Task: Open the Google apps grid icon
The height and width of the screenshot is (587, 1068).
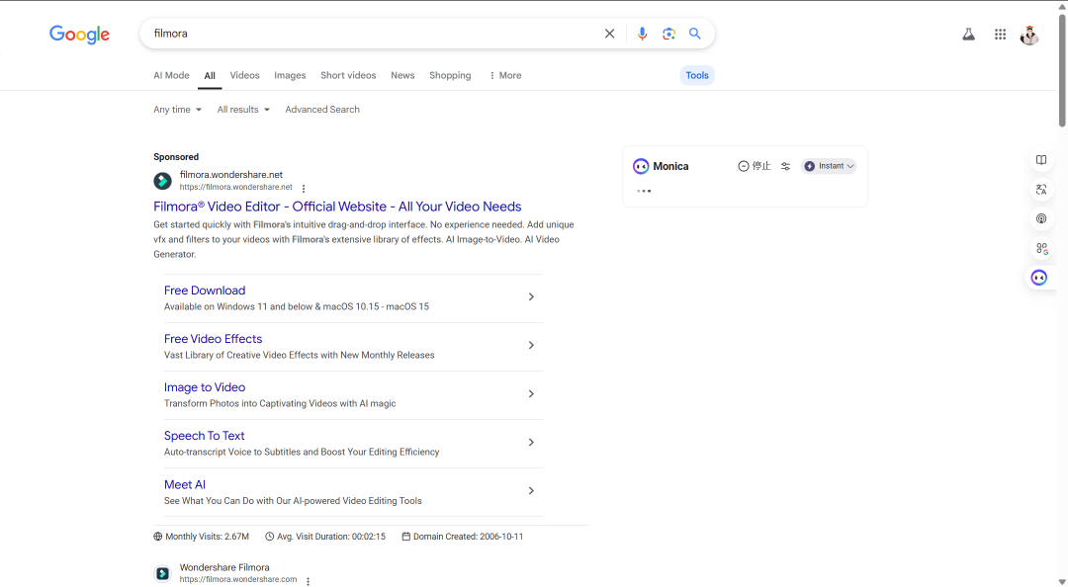Action: 1000,34
